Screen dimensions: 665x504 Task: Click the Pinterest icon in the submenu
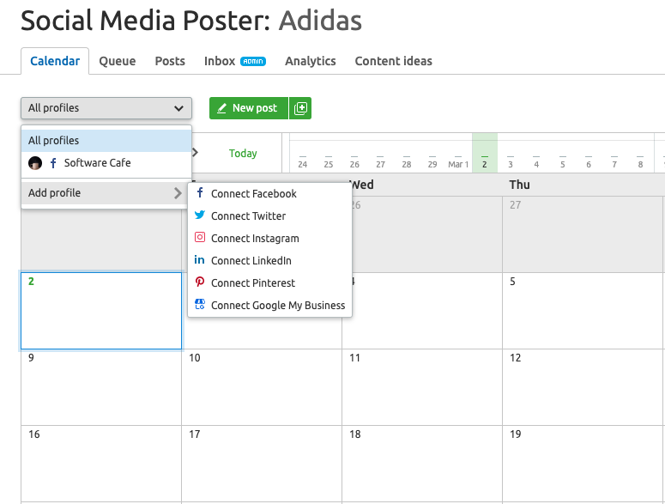[200, 282]
